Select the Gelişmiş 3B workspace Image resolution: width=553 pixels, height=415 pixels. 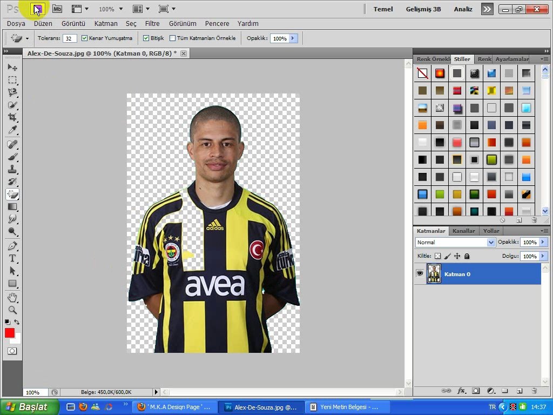pyautogui.click(x=423, y=9)
